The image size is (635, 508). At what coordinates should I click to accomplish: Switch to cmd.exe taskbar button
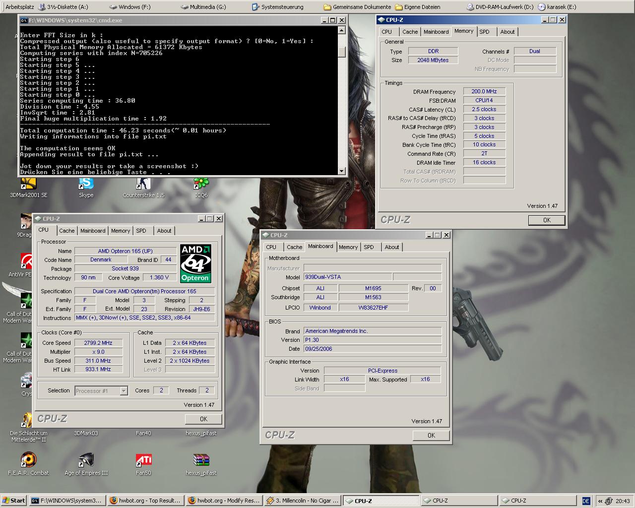coord(66,501)
